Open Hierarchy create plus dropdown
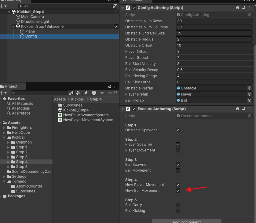The image size is (256, 223). [x=3, y=6]
